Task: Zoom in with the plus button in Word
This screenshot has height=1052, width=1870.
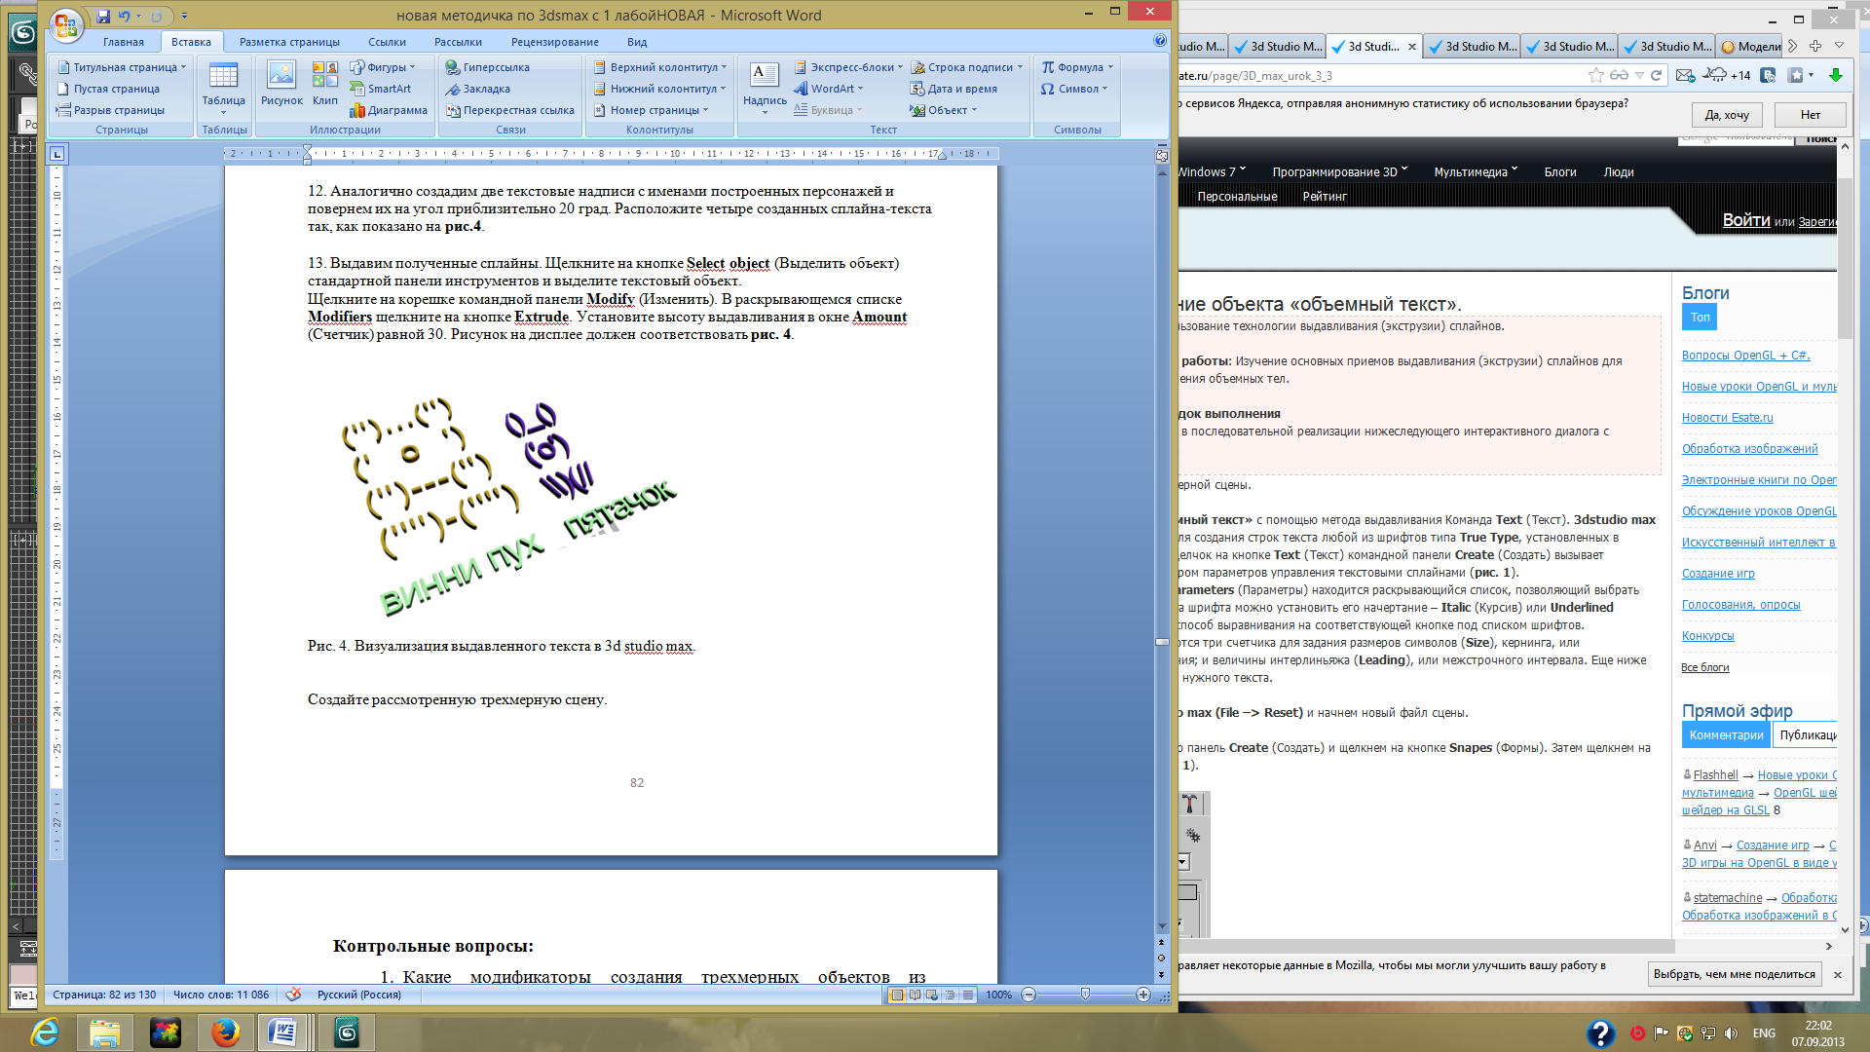Action: coord(1142,995)
